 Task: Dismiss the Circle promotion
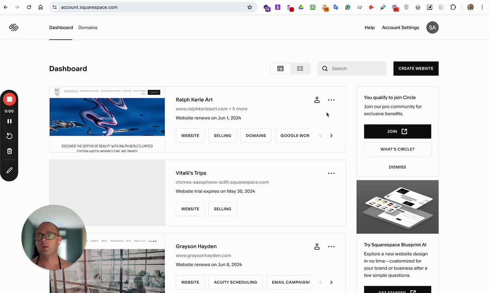point(397,167)
